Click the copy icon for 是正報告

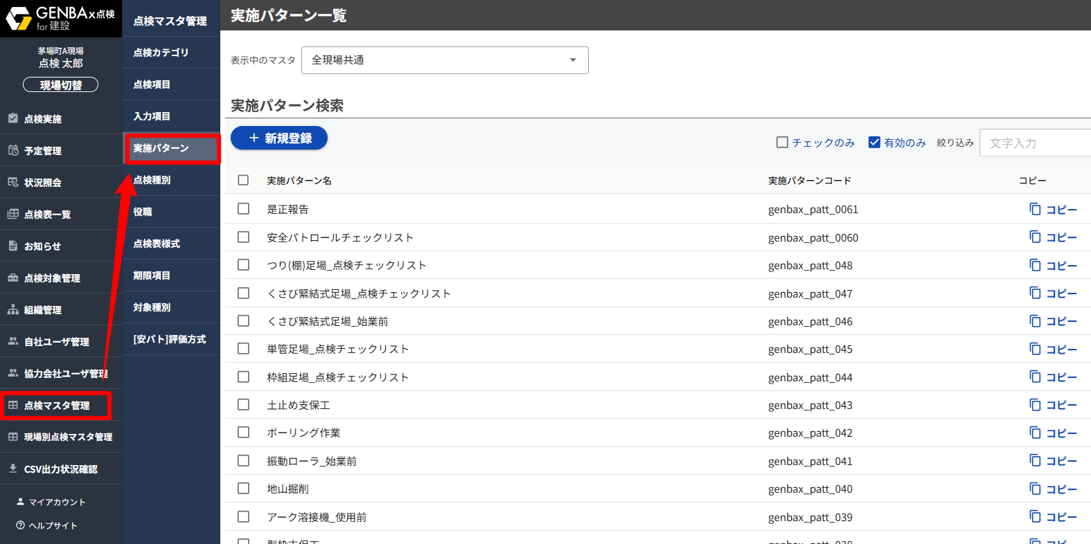pos(1035,209)
